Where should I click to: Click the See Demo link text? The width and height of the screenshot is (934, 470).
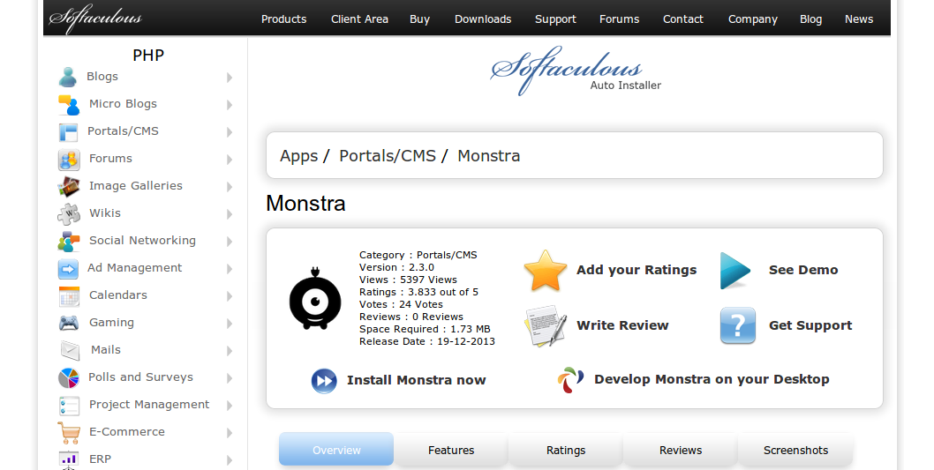pos(803,270)
